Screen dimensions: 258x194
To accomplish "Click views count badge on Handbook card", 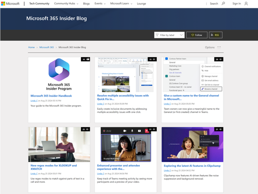I will [x=85, y=59].
